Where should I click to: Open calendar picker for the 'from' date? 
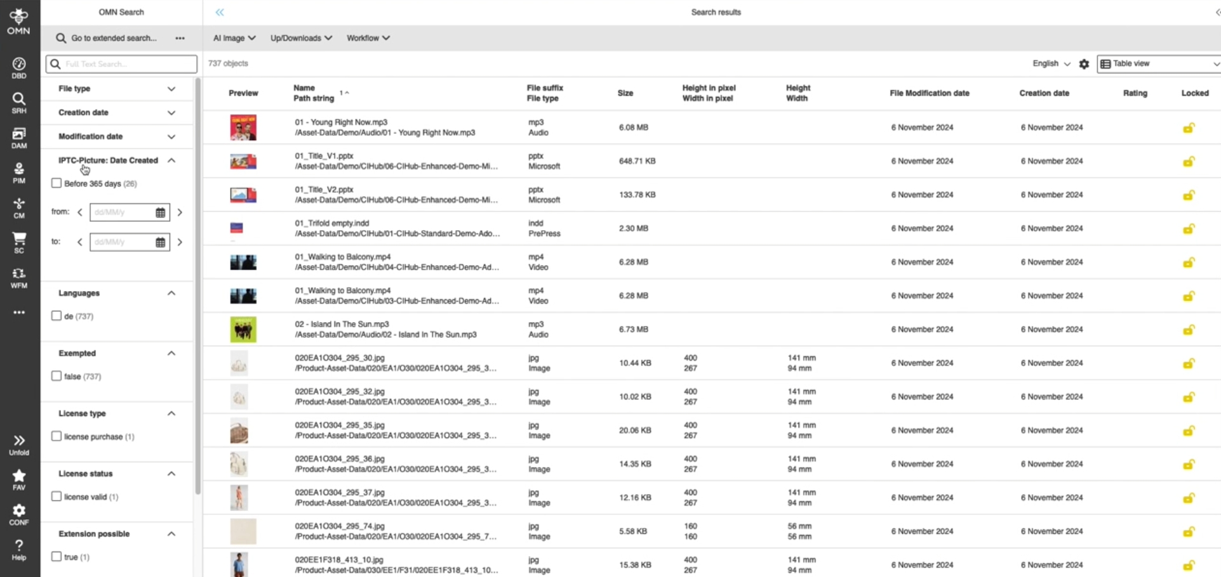pyautogui.click(x=161, y=212)
